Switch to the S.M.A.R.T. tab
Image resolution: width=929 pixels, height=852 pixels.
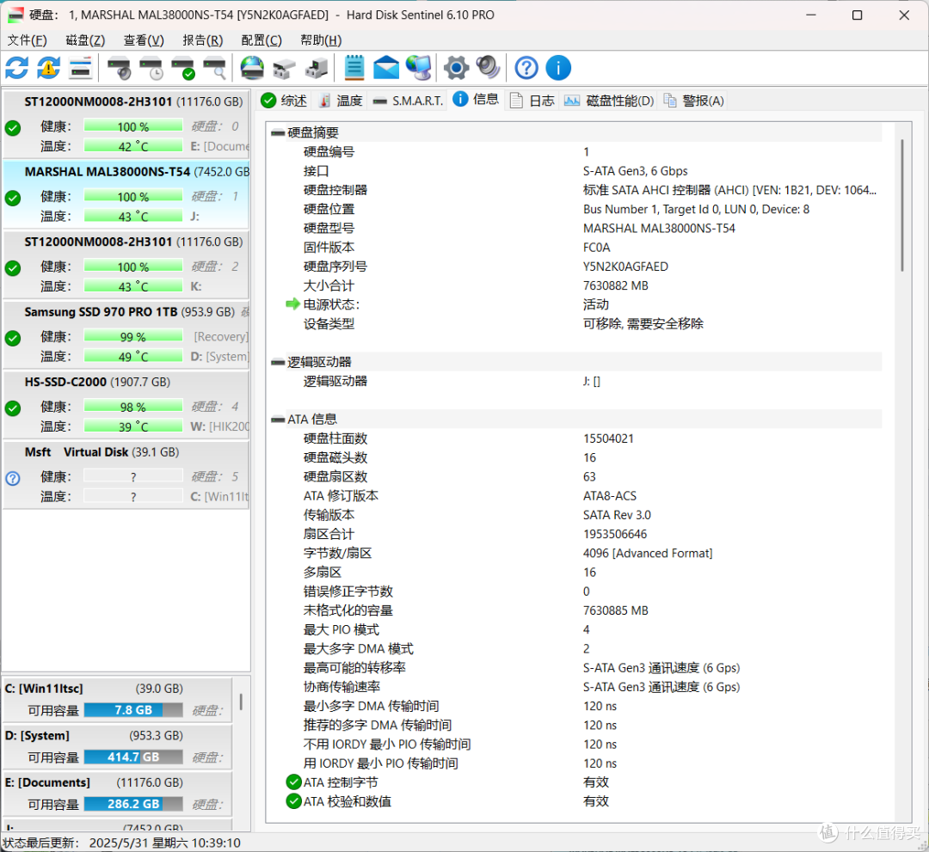click(x=409, y=101)
